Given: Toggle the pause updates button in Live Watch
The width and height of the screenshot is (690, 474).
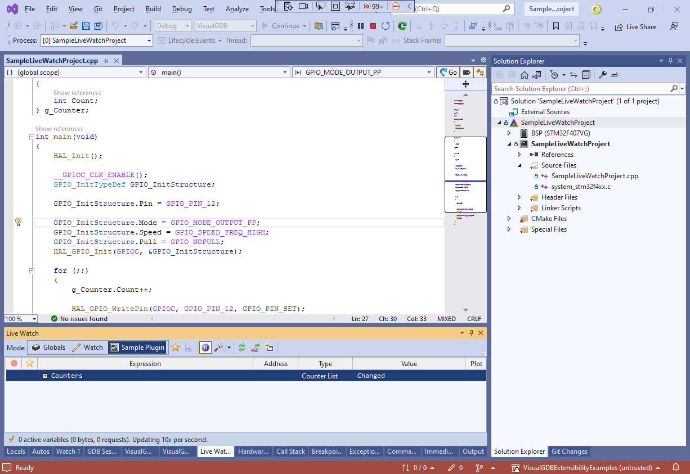Looking at the screenshot, I should point(205,347).
